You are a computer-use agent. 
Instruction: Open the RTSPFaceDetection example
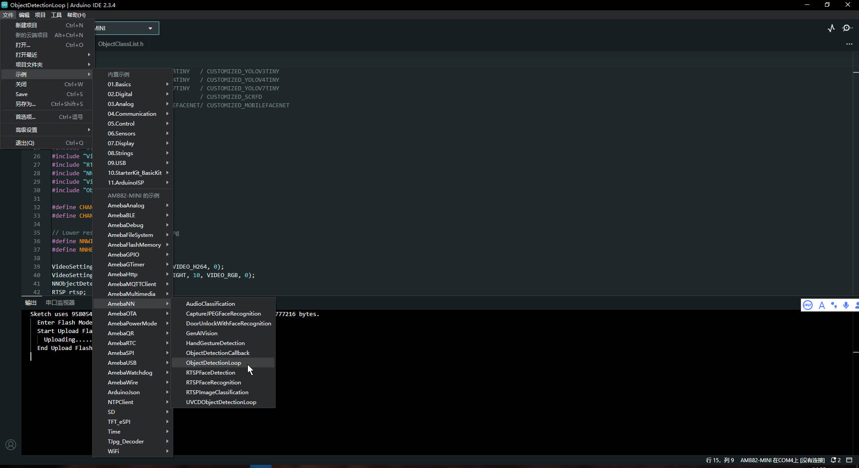click(223, 372)
